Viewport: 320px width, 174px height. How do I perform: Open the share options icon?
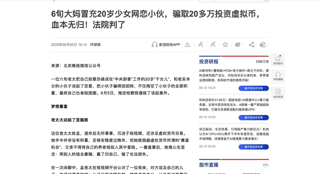(251, 45)
